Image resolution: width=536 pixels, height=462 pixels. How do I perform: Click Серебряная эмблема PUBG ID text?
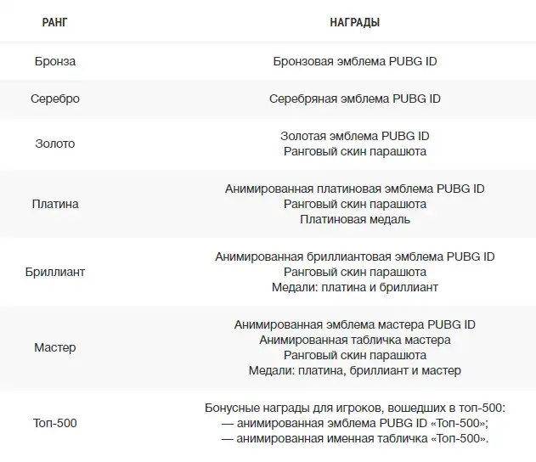coord(355,99)
